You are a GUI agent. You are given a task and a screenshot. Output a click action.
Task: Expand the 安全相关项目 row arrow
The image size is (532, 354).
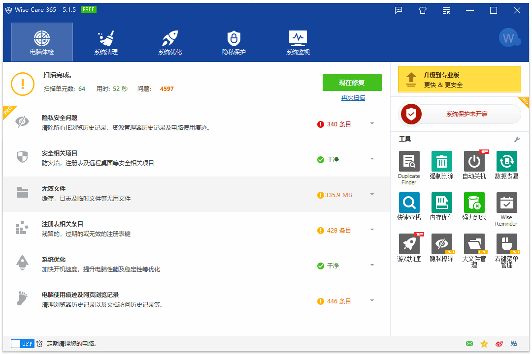[372, 159]
